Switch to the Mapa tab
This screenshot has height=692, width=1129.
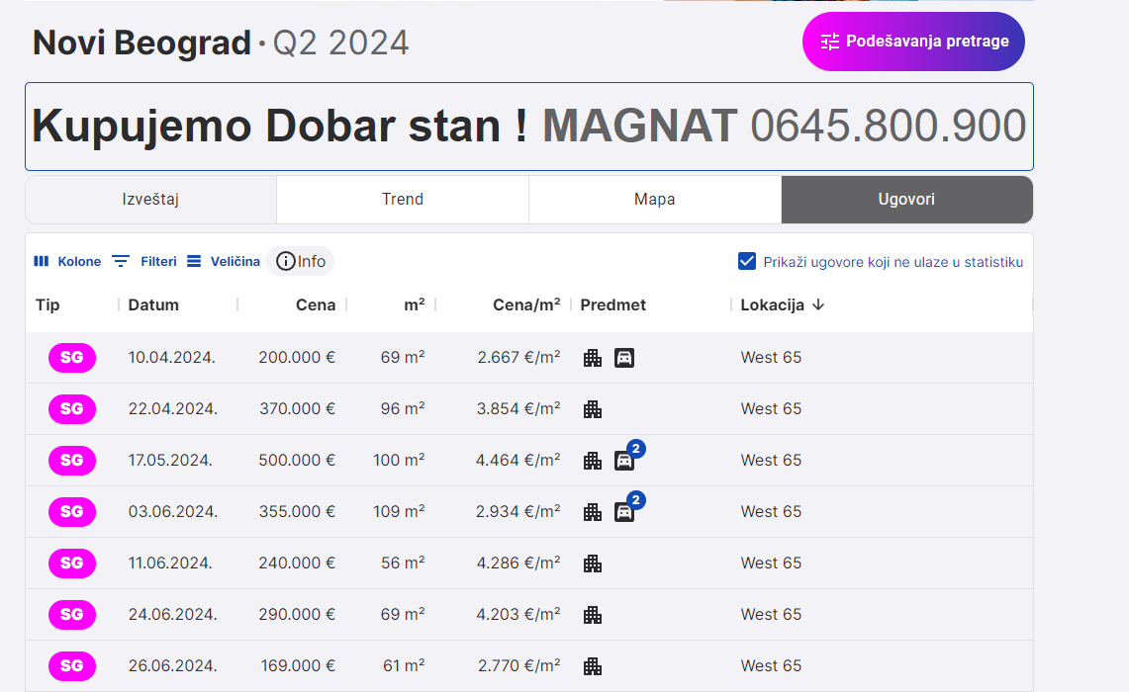pyautogui.click(x=655, y=200)
